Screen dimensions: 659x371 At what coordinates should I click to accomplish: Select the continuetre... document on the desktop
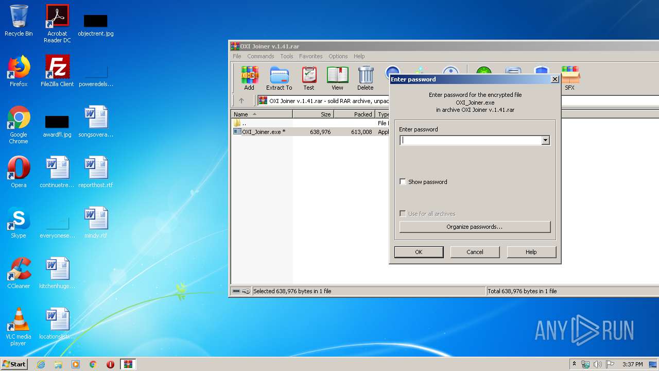click(x=57, y=172)
